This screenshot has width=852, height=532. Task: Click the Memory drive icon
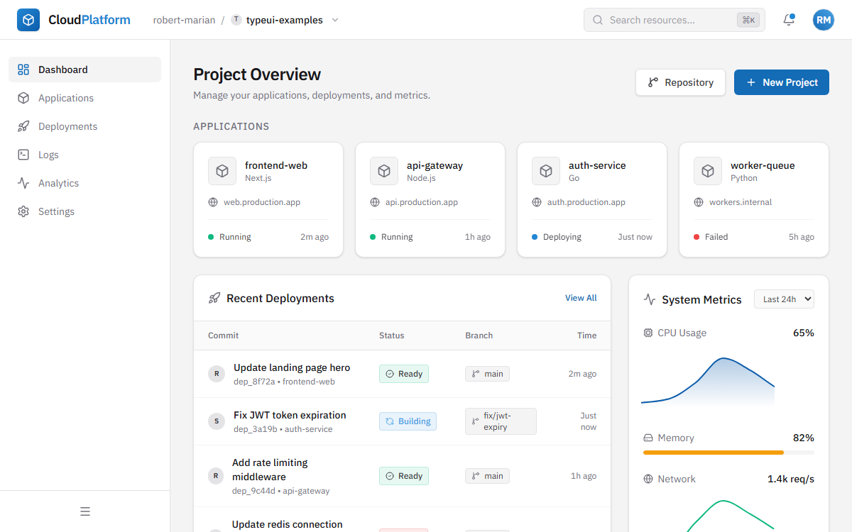(648, 438)
